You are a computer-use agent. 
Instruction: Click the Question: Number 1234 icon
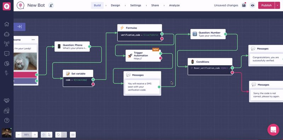pyautogui.click(x=195, y=34)
